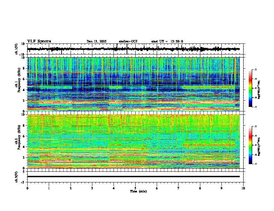Click the "Dec. 13, 2025" date label
The image size is (274, 211).
(x=97, y=41)
